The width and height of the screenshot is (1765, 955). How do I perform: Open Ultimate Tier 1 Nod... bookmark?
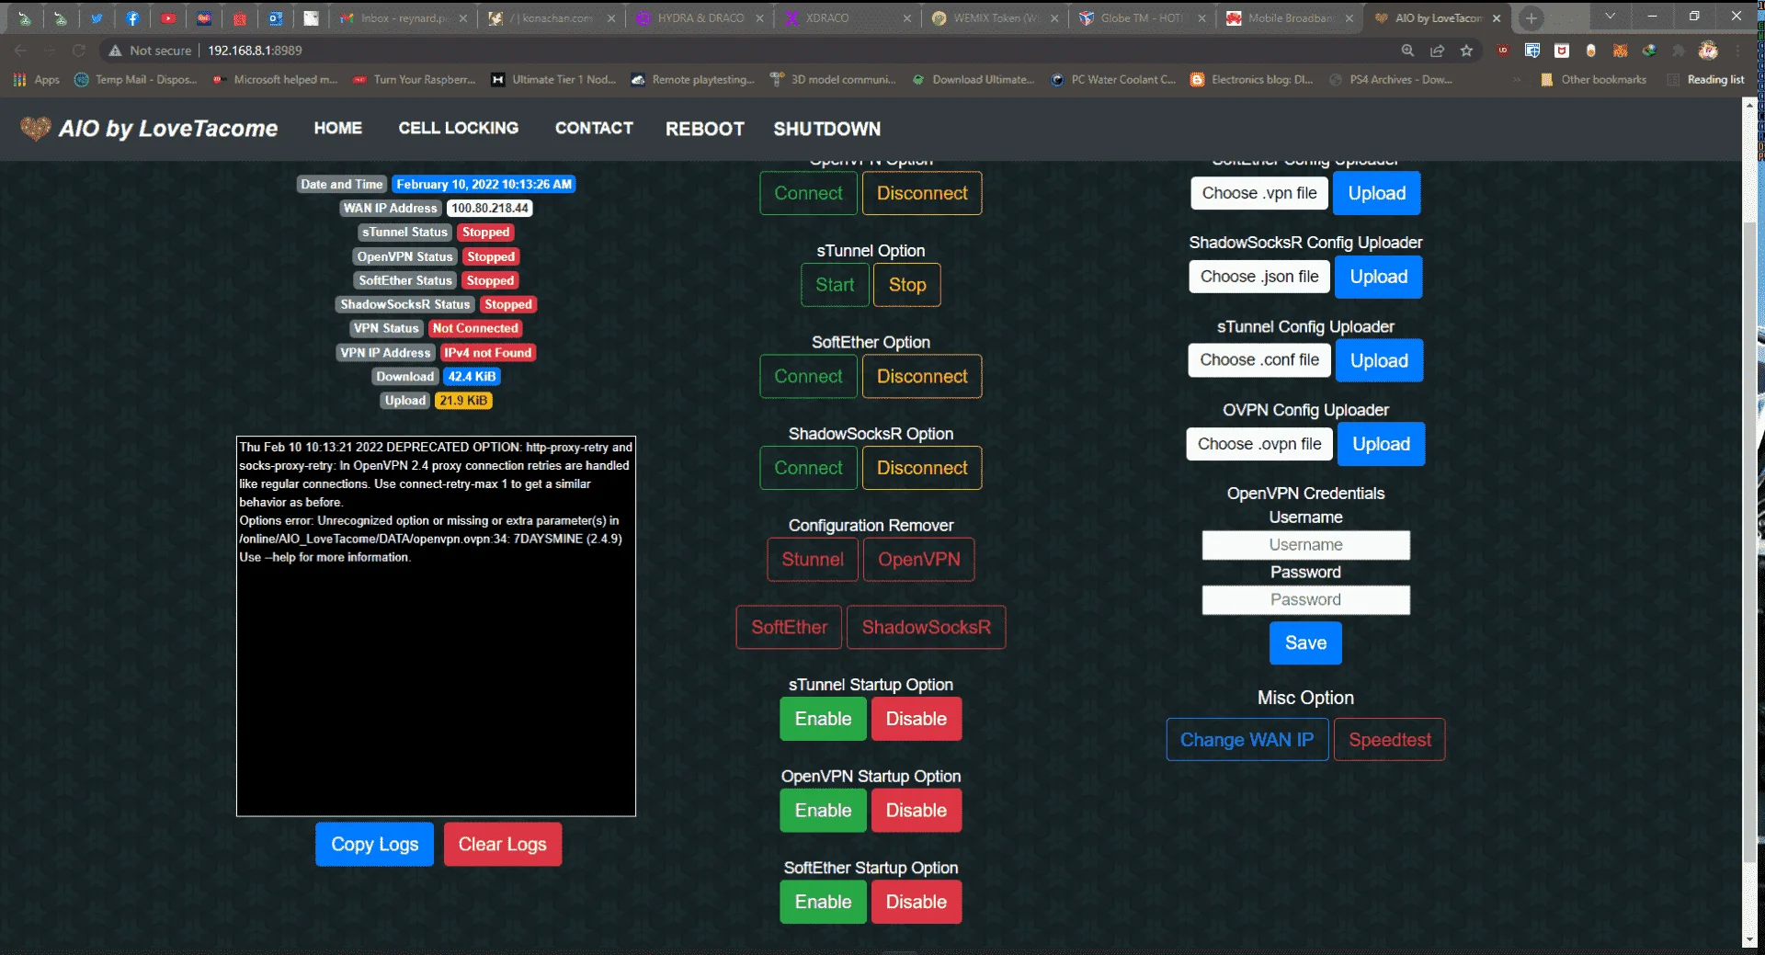click(554, 80)
